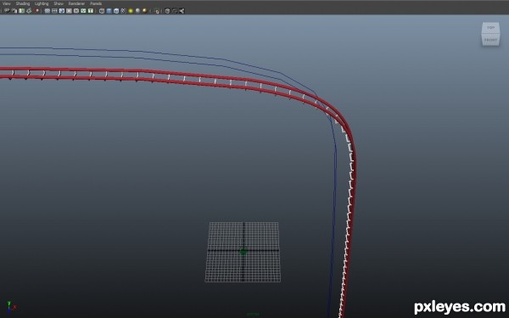This screenshot has width=509, height=318.
Task: Toggle High Quality rendering gold sphere icon
Action: [144, 11]
